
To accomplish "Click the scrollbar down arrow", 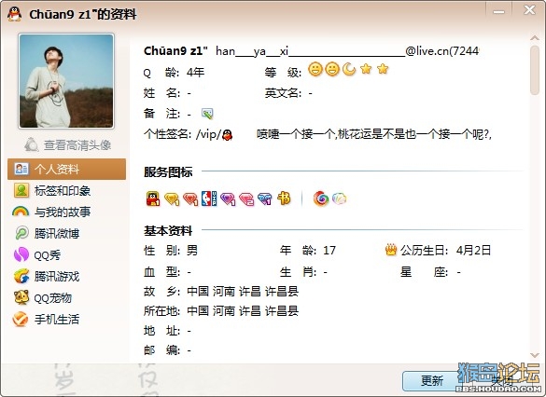I will (535, 355).
